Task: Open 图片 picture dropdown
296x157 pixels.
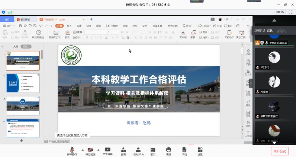Action: coord(204,32)
